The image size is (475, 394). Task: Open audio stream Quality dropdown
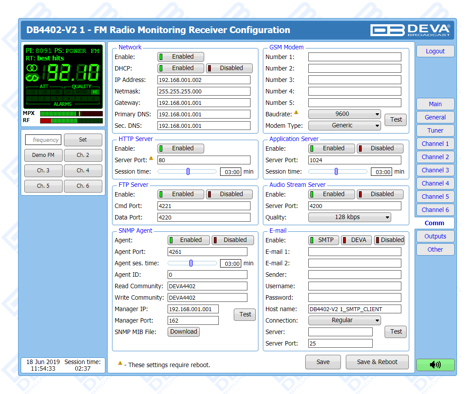point(349,217)
